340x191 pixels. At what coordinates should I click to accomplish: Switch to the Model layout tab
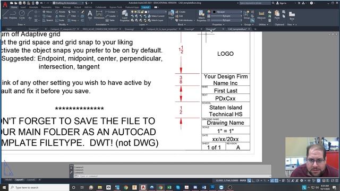click(x=8, y=180)
